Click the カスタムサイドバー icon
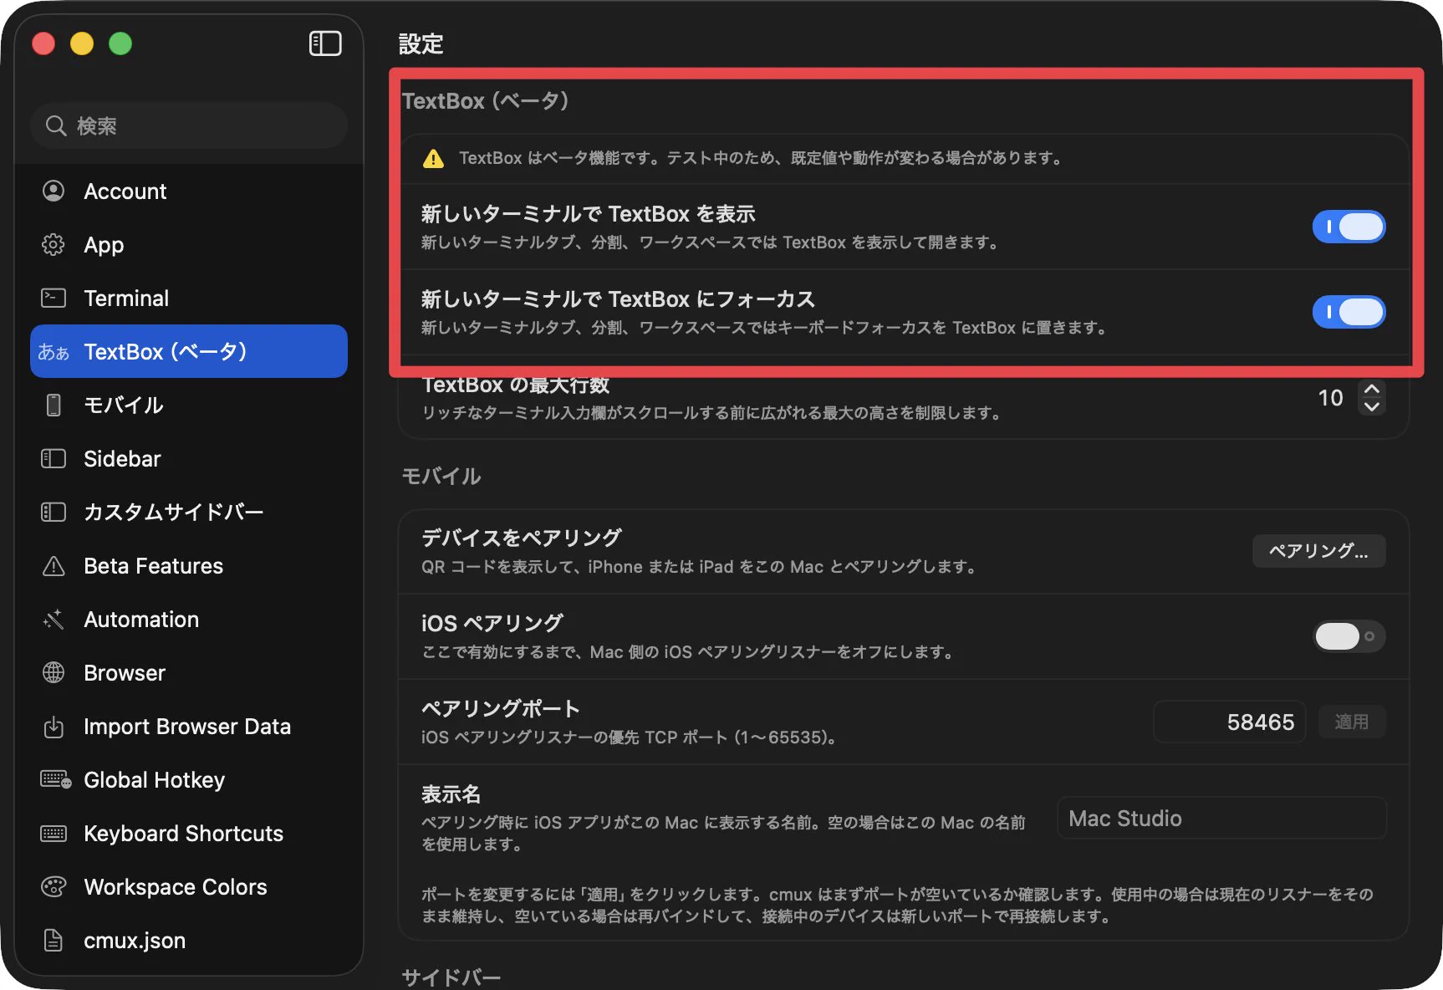The height and width of the screenshot is (990, 1443). click(54, 512)
